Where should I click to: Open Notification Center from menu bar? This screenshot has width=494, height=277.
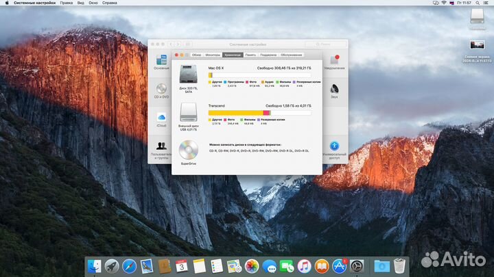pos(486,3)
